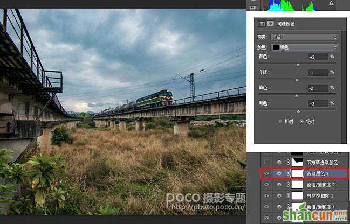Viewport: 350px width, 224px height.
Task: Select the layer named 下方草选取颜色
Action: 321,163
